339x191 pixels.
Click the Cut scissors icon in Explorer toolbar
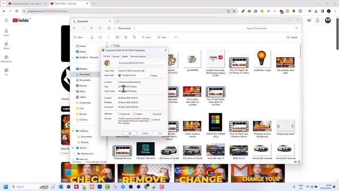[92, 37]
